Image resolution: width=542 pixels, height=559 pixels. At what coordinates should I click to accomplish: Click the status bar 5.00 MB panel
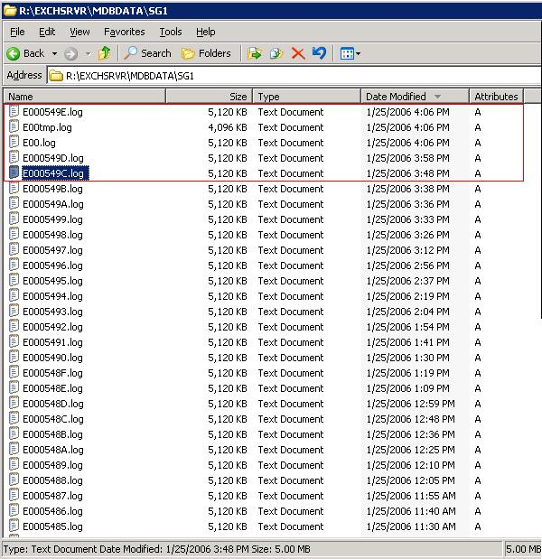pyautogui.click(x=523, y=549)
